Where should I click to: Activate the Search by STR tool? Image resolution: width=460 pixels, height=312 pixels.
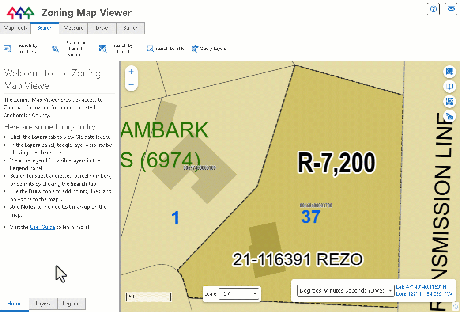click(166, 49)
